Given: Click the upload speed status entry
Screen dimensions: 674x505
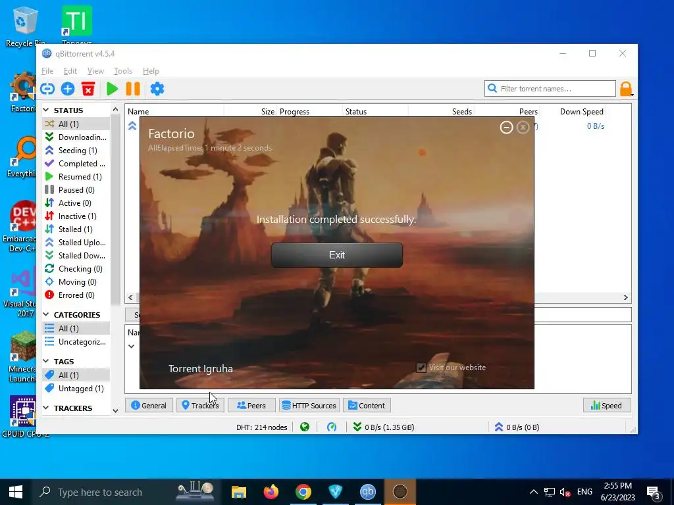Looking at the screenshot, I should (517, 427).
